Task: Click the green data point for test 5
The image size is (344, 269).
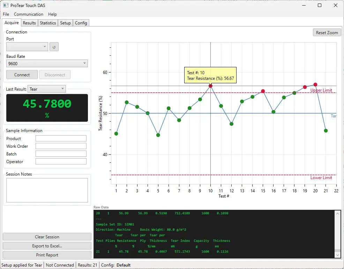Action: click(158, 135)
